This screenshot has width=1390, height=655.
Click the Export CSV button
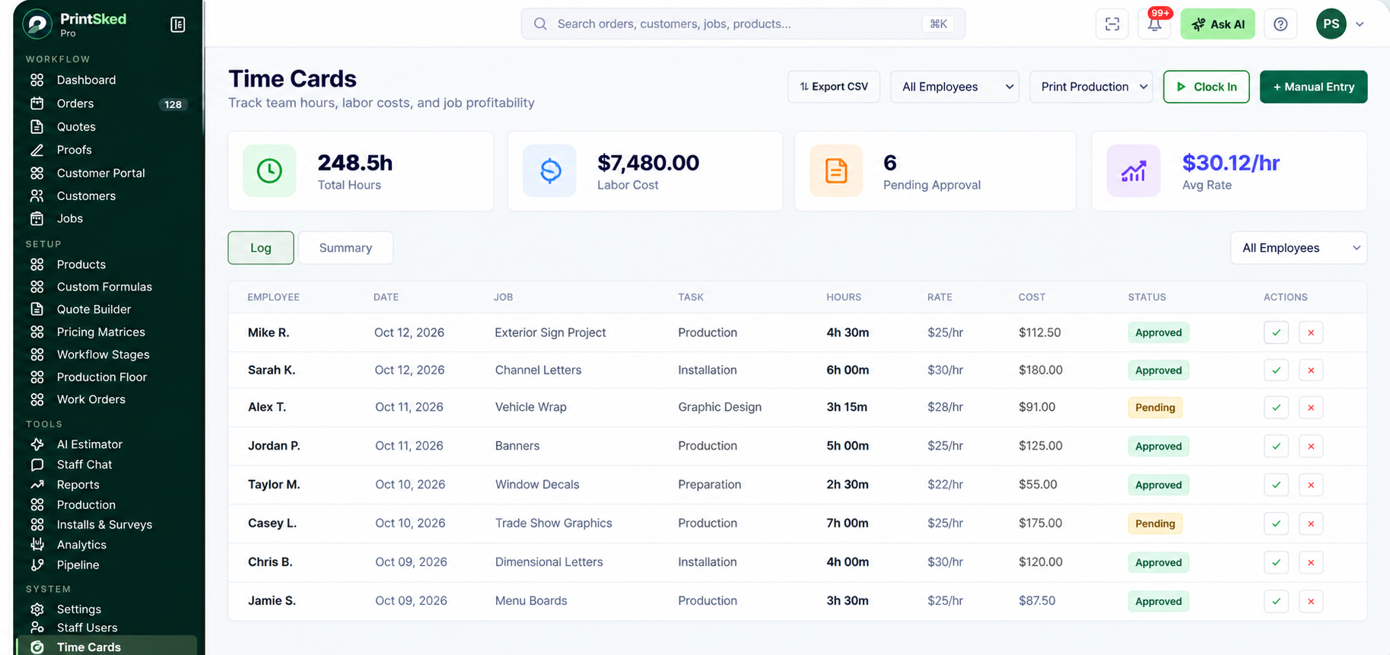(834, 87)
